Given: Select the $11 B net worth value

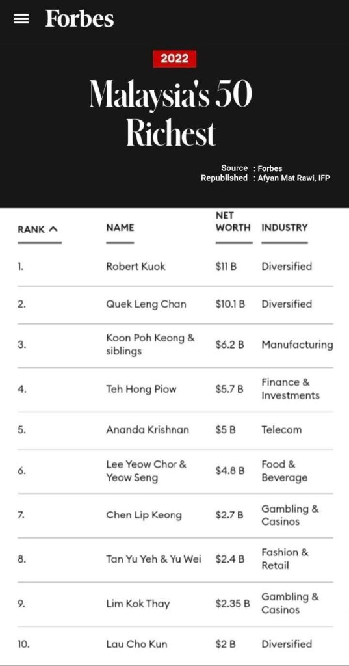Looking at the screenshot, I should coord(226,267).
